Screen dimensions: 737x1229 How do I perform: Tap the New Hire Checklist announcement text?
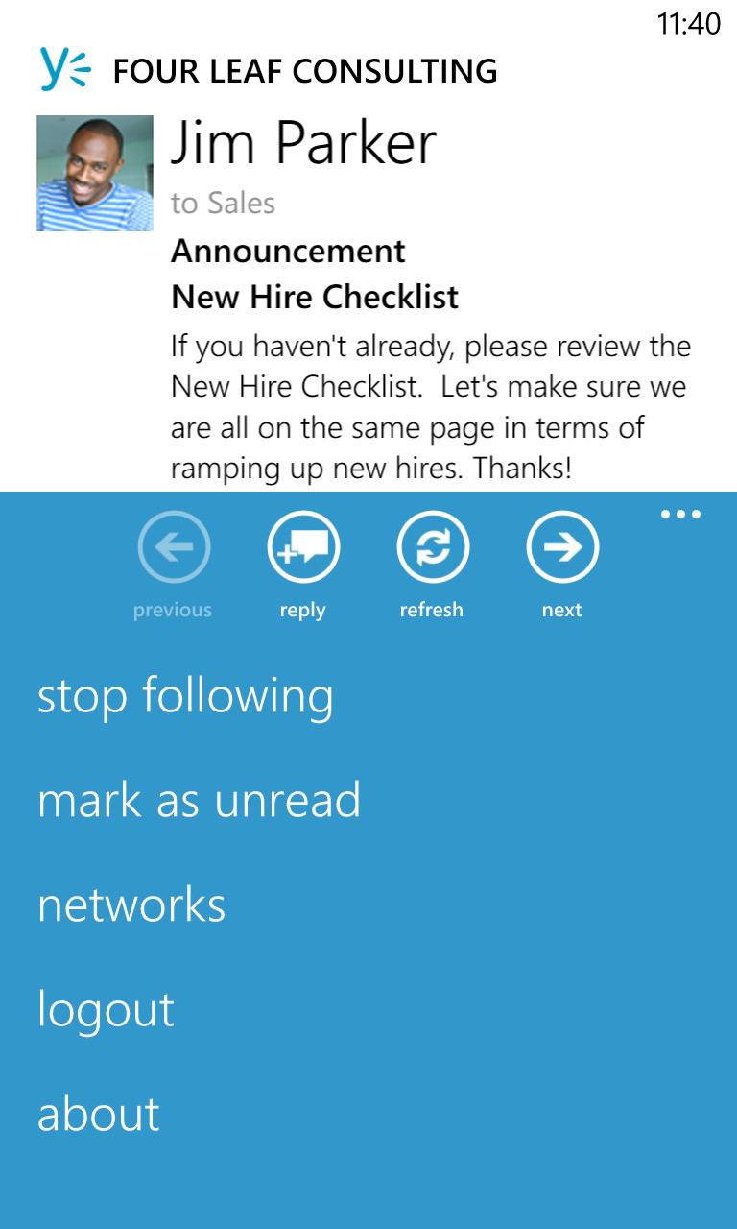315,297
